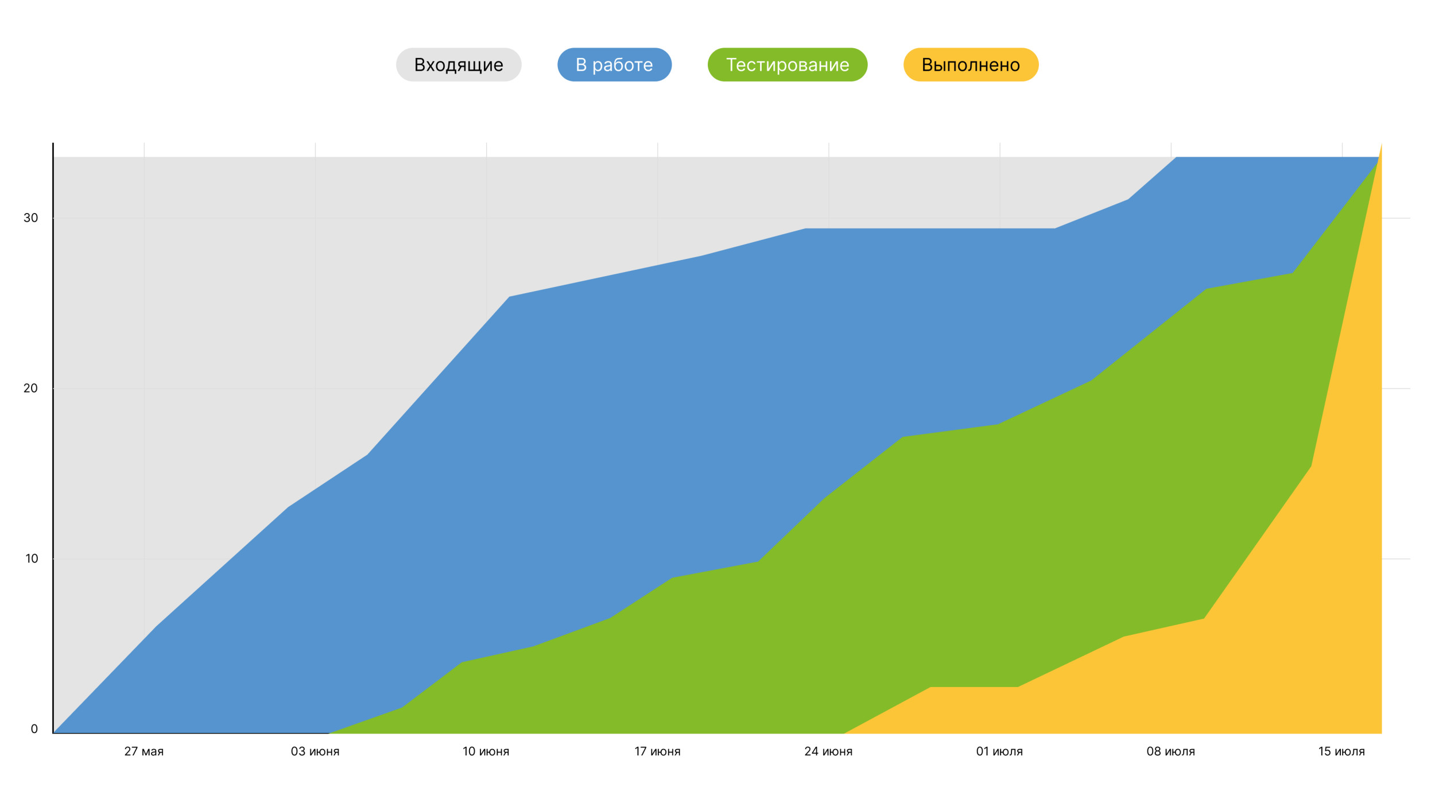
Task: Click the 10 value on Y axis
Action: coord(32,558)
